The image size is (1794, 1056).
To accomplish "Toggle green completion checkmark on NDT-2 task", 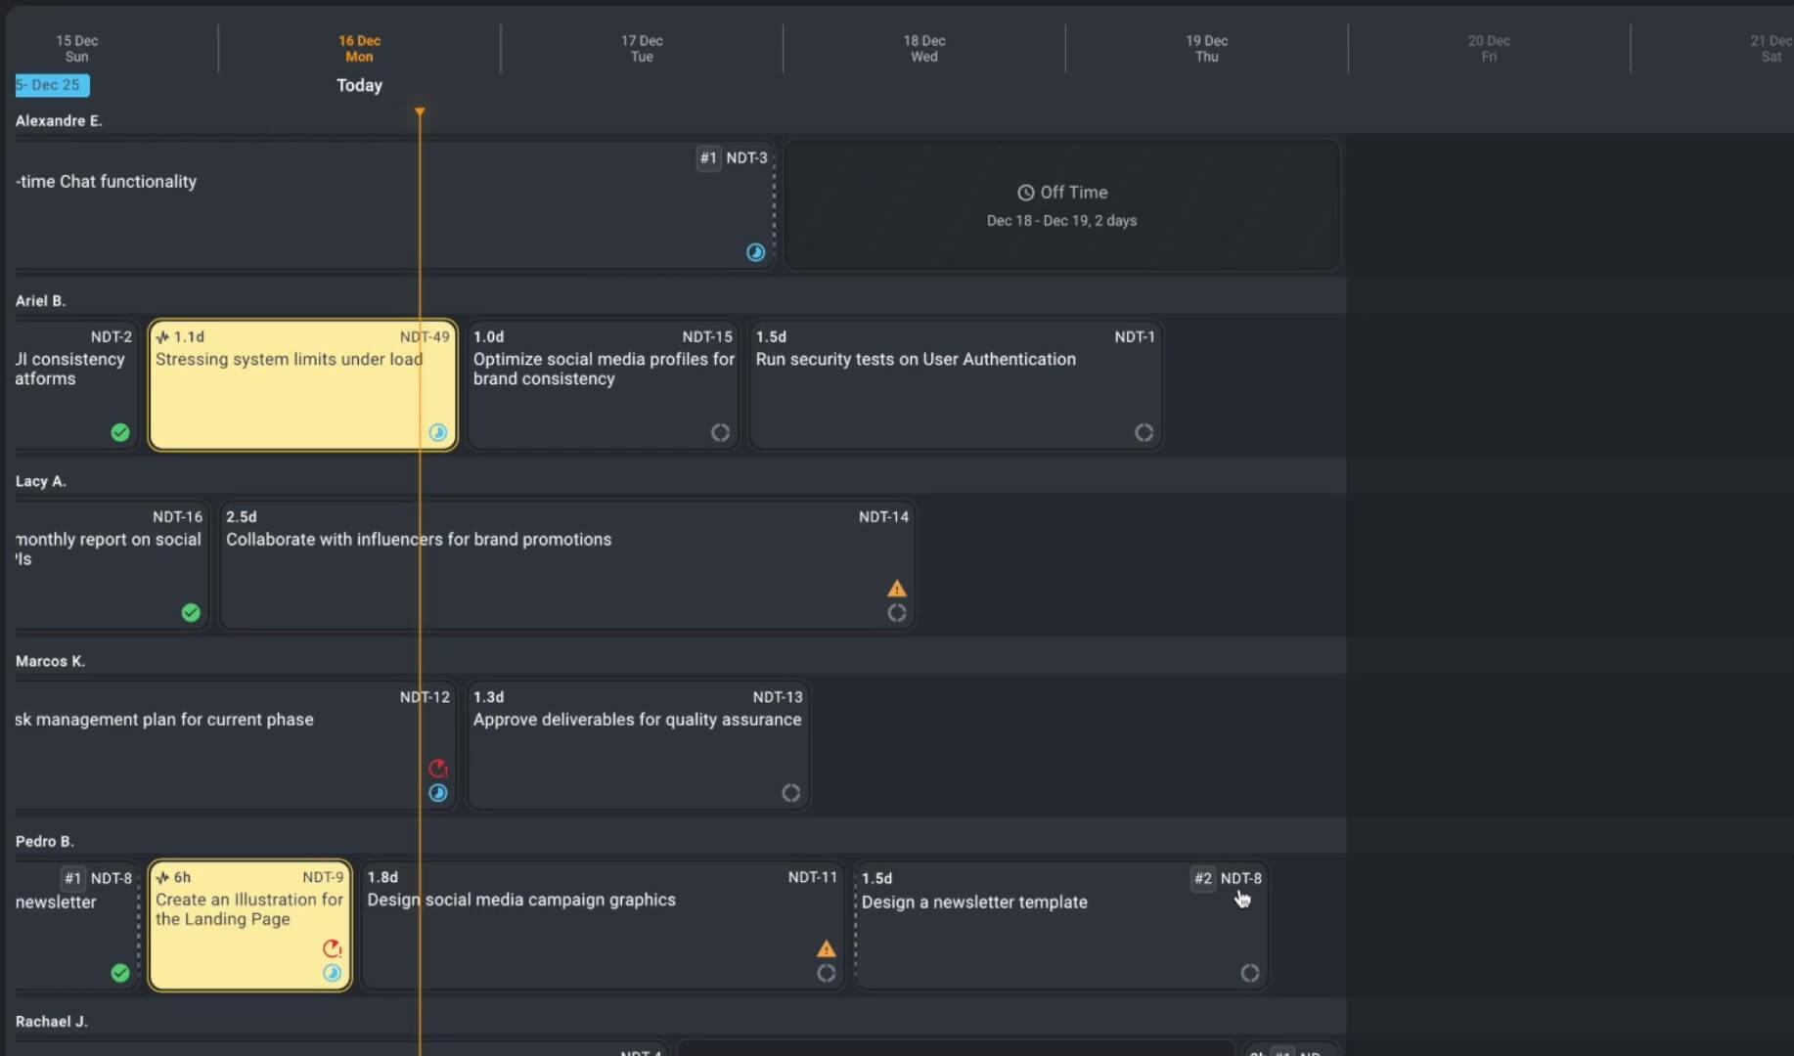I will click(x=119, y=432).
